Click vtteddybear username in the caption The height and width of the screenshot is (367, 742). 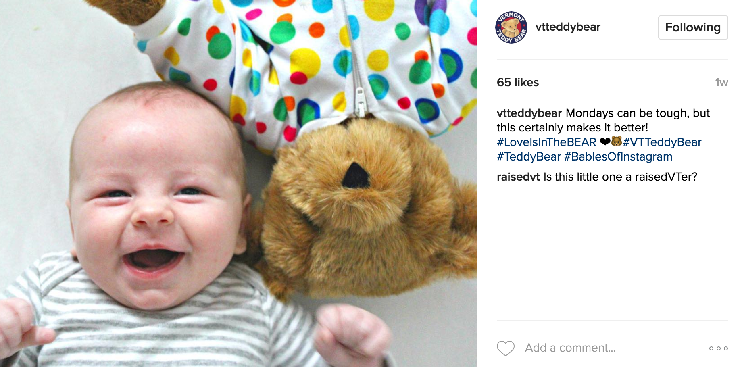tap(529, 113)
